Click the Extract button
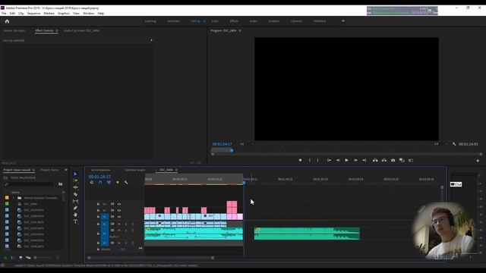Screen dimensions: 486x273 pyautogui.click(x=384, y=160)
